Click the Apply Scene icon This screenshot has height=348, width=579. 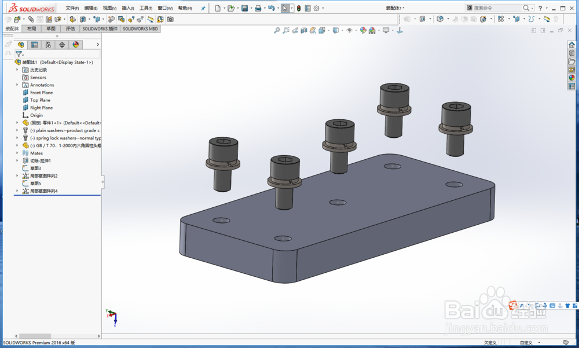click(x=372, y=30)
